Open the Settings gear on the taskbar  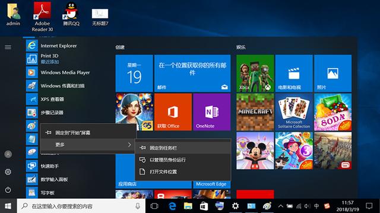(235, 206)
